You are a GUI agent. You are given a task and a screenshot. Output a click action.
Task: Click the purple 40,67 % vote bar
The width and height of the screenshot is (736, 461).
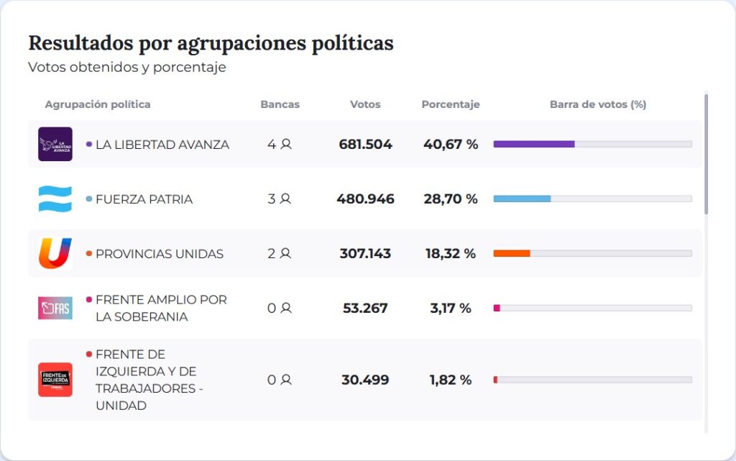(x=534, y=144)
